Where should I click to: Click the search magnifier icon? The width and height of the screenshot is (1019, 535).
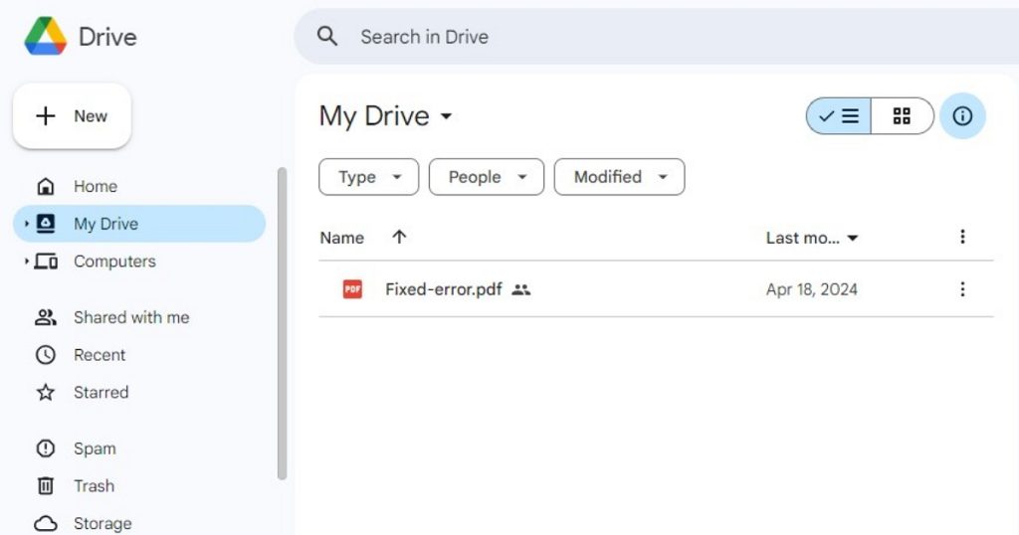(327, 37)
